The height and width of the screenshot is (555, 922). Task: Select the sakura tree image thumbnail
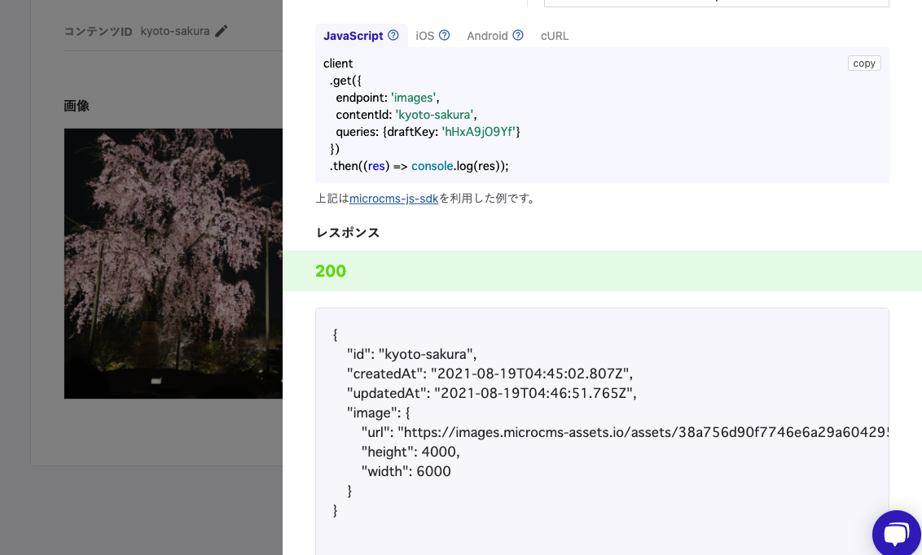173,263
